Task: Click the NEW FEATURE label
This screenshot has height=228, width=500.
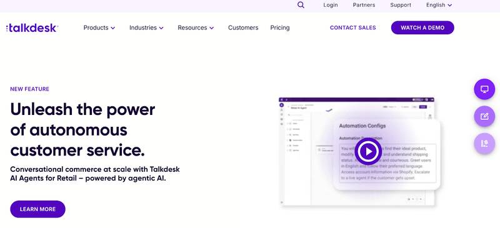Action: pos(29,89)
